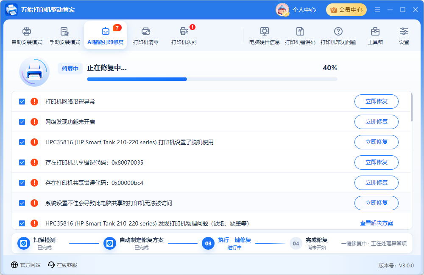This screenshot has height=275, width=424.
Task: Open 打印机常见问题 FAQ
Action: pos(338,36)
